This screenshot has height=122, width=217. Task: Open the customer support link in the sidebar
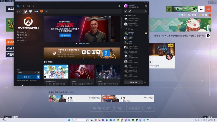21,40
